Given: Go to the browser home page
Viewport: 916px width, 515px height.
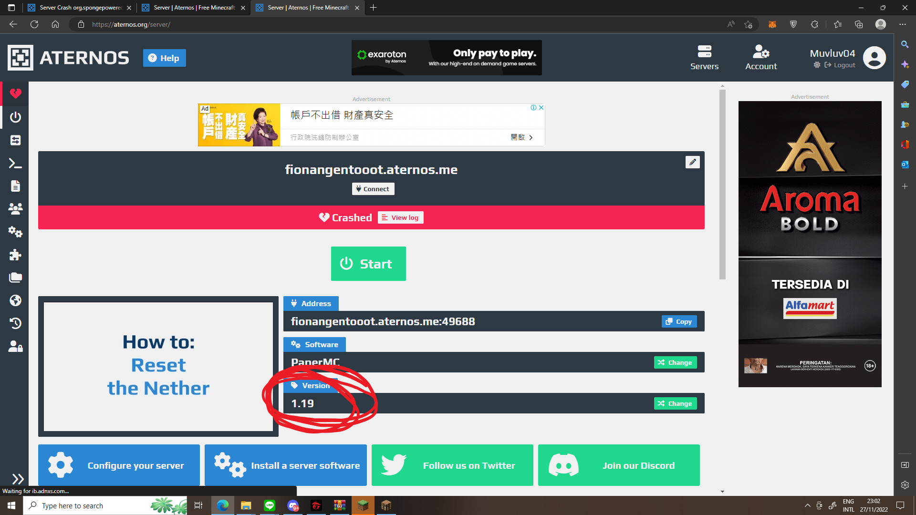Looking at the screenshot, I should click(x=55, y=24).
